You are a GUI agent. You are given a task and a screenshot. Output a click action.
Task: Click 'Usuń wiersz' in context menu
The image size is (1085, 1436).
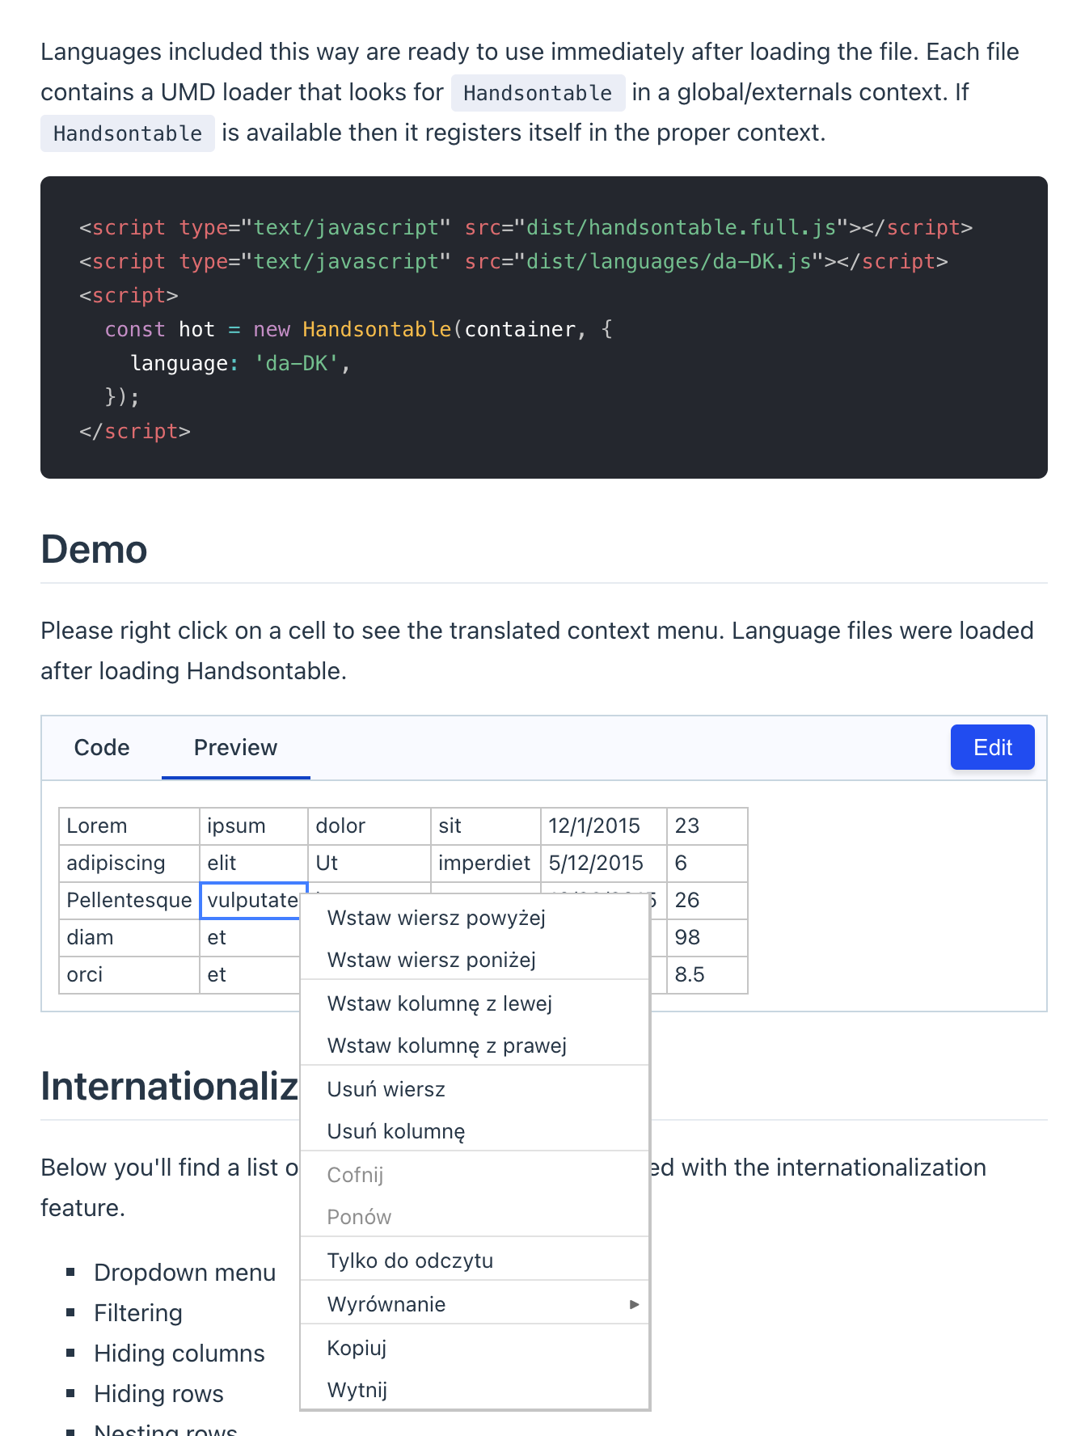pos(475,1089)
